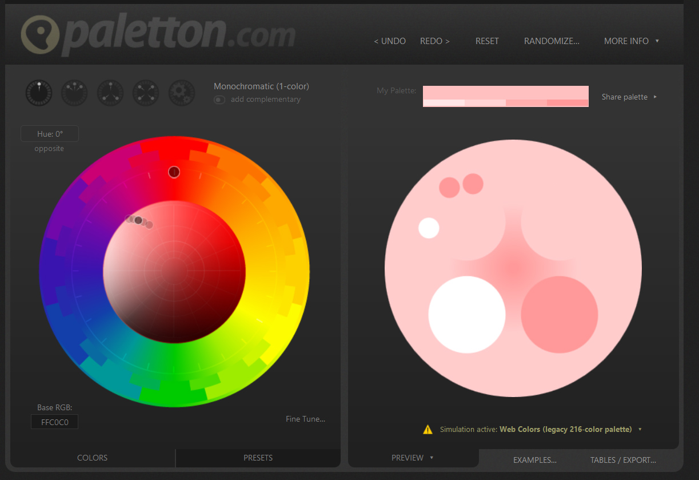Click the Paletton logo icon
Viewport: 699px width, 480px height.
point(39,34)
